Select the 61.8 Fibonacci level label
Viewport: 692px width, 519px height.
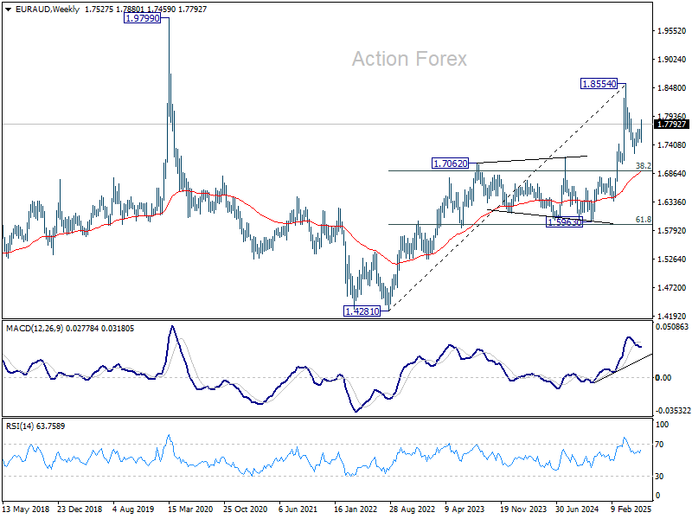pyautogui.click(x=643, y=220)
